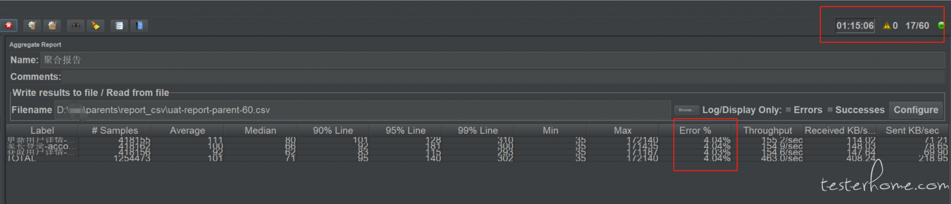Sort by the Error % column header
The image size is (951, 204).
click(695, 130)
